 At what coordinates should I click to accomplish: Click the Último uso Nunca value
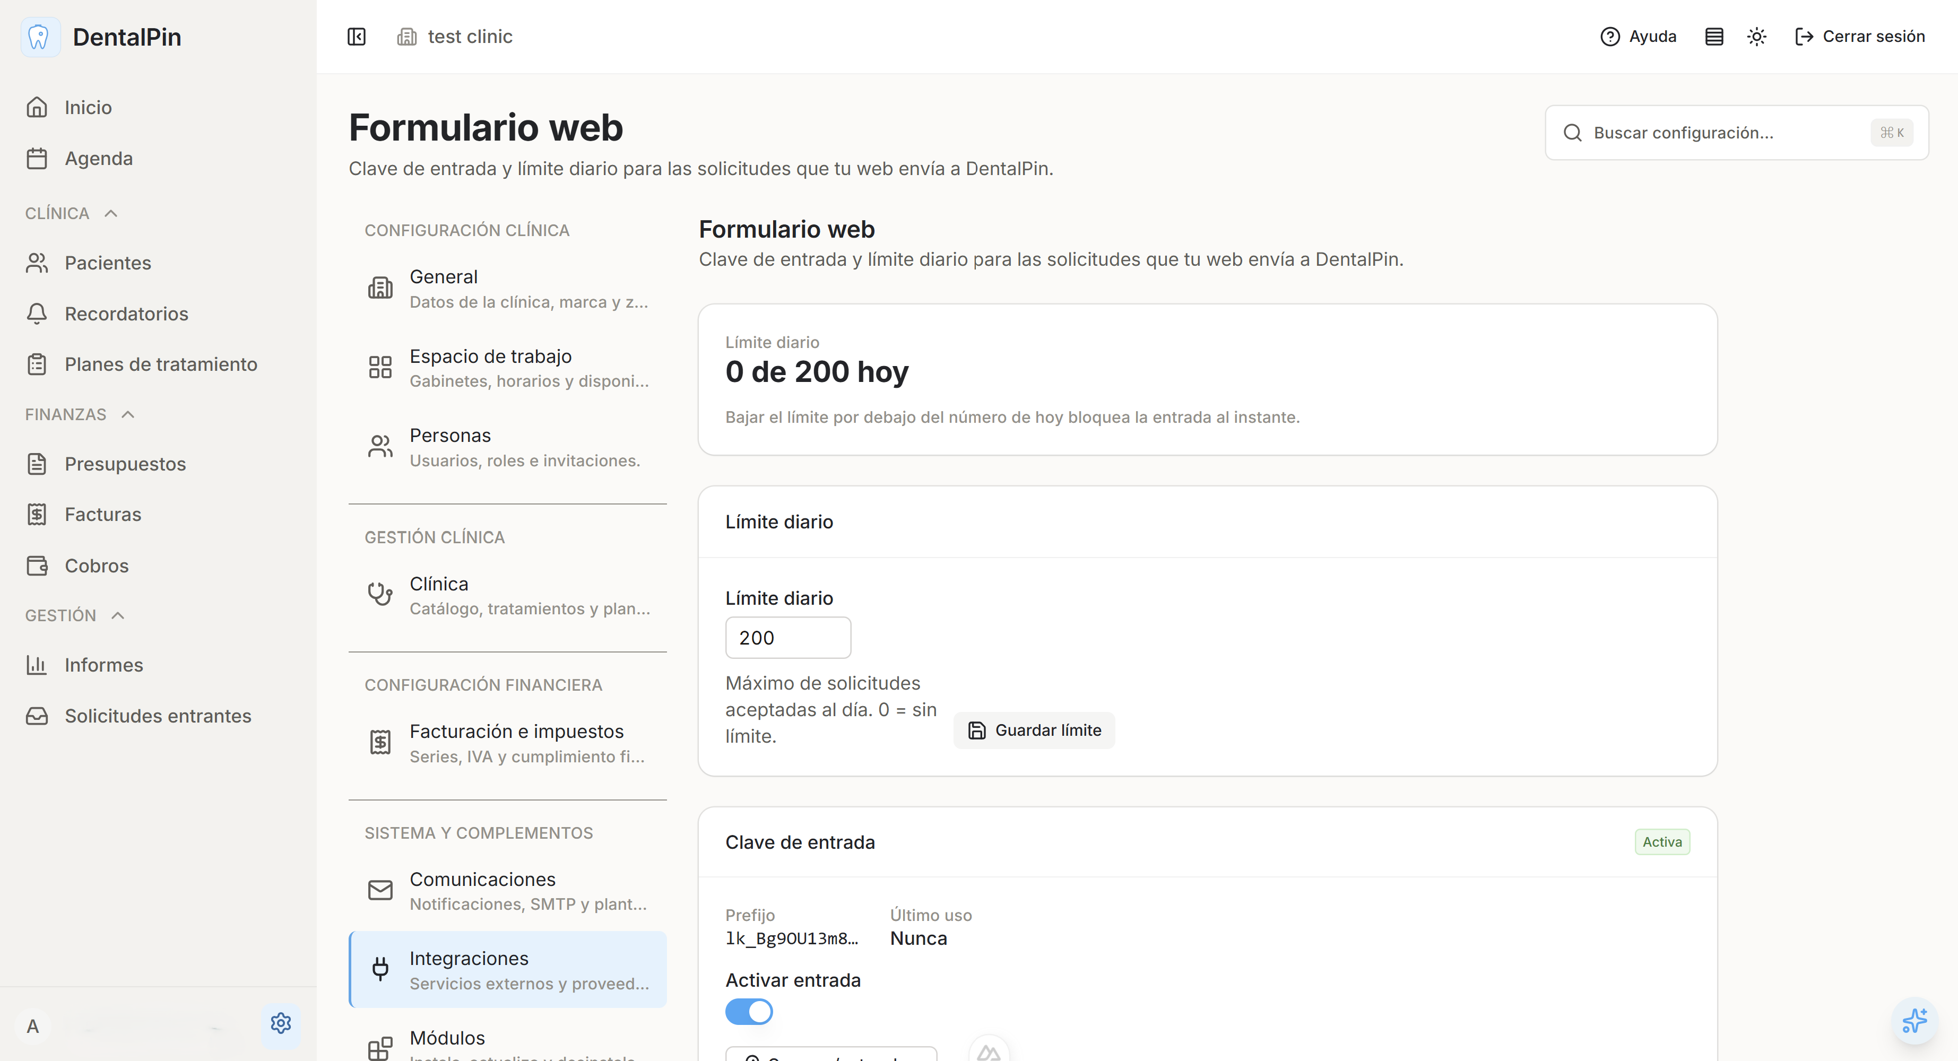pos(918,938)
